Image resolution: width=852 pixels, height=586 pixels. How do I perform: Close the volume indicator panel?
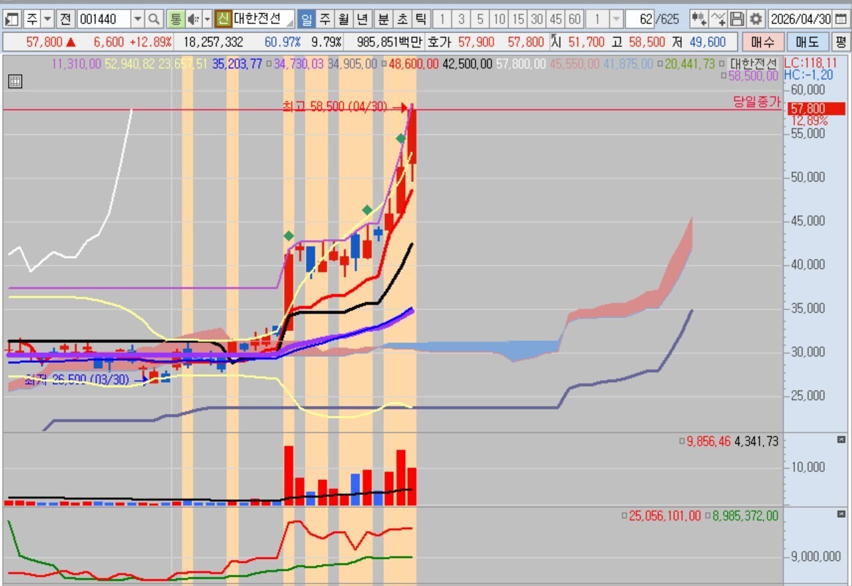point(841,440)
